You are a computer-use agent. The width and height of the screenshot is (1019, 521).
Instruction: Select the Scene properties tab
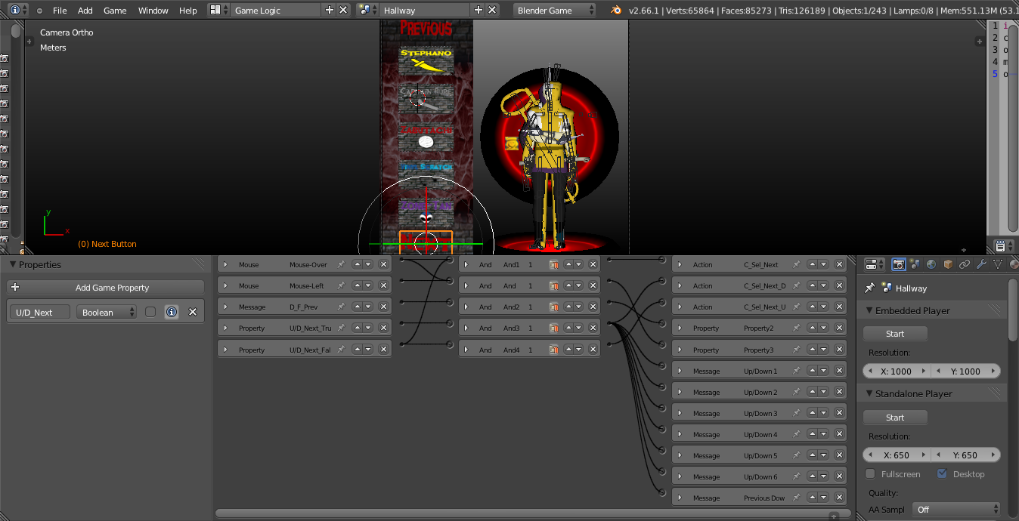pyautogui.click(x=915, y=264)
